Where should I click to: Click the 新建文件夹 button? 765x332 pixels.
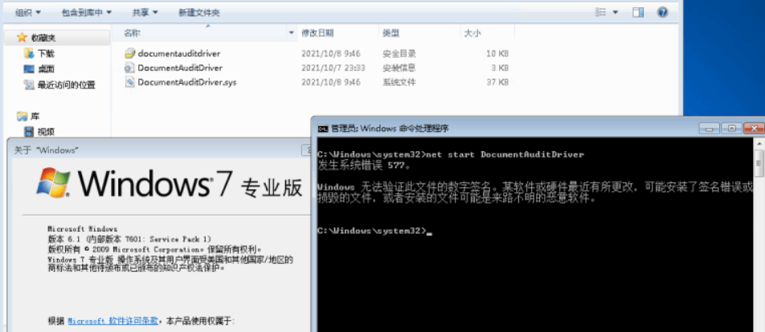point(199,12)
